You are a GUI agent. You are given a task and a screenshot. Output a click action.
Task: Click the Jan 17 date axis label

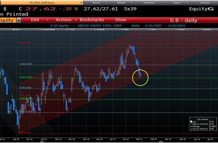coord(113,139)
